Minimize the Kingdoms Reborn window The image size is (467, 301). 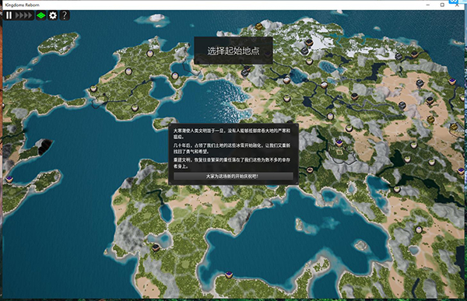tap(427, 5)
